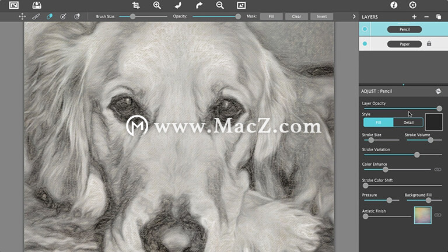The image size is (448, 252).
Task: Select the Pencil layer name pill
Action: pos(404,29)
